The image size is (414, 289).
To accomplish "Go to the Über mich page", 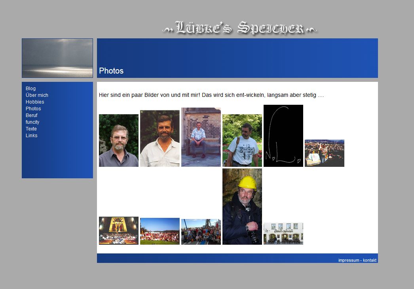I will (x=37, y=95).
